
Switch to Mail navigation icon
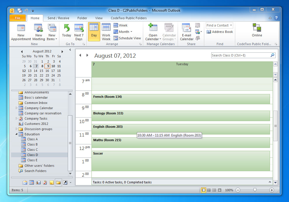[25, 182]
